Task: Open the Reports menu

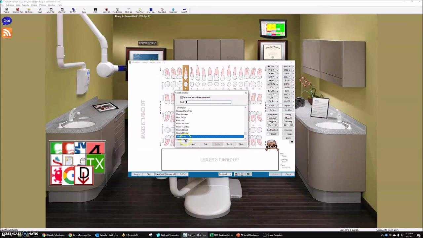Action: (25, 5)
